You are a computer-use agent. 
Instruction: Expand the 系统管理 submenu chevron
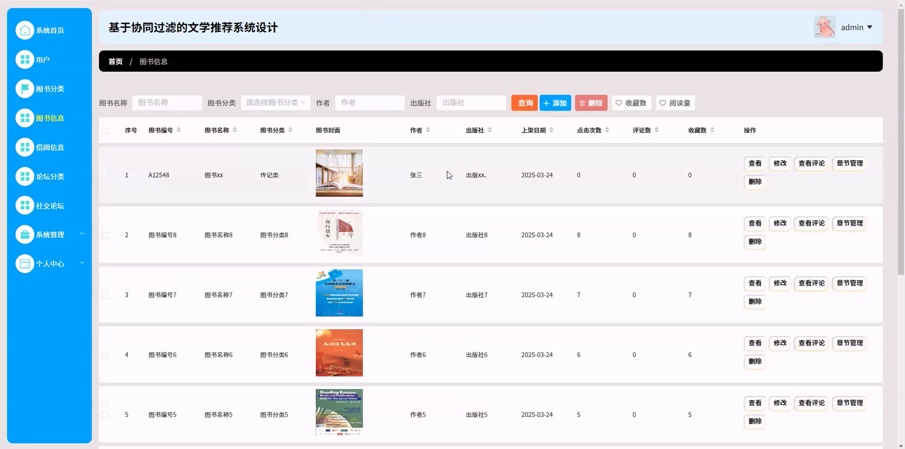(82, 233)
